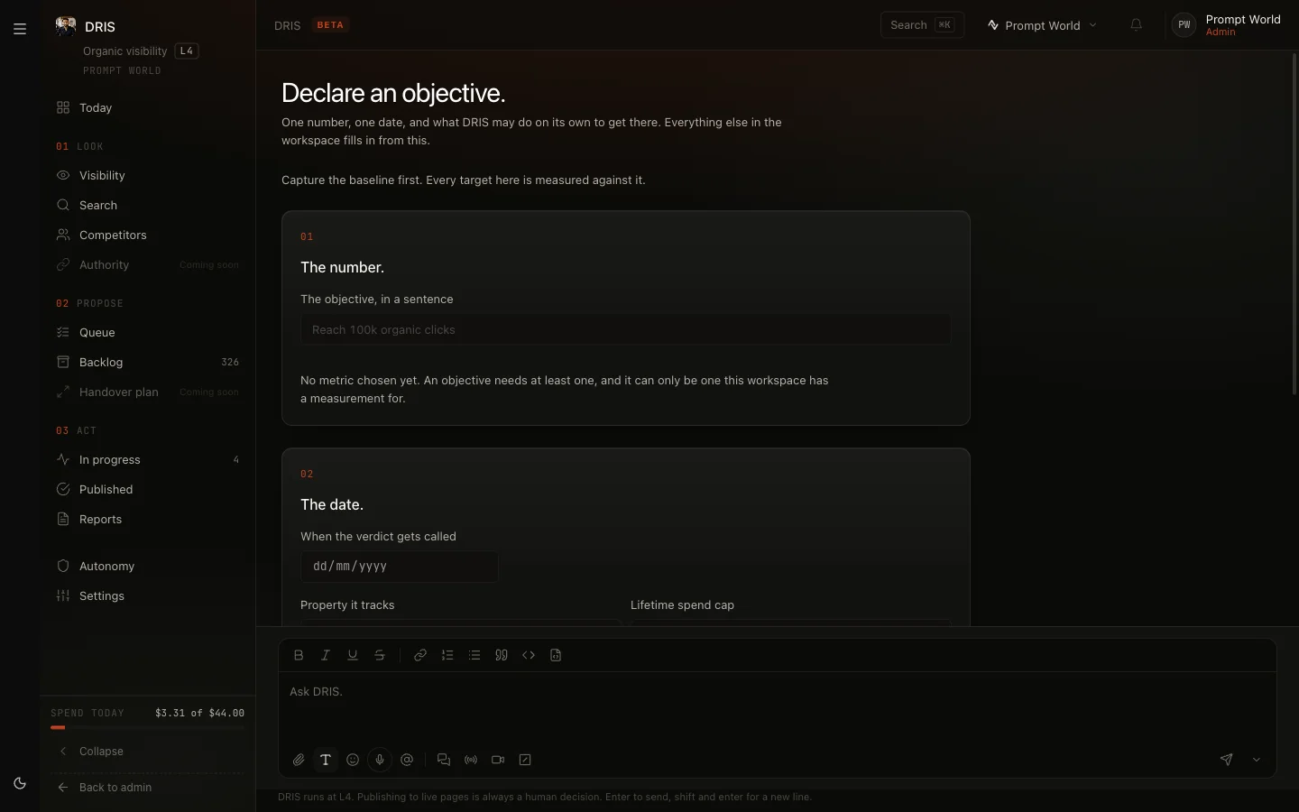Image resolution: width=1299 pixels, height=812 pixels.
Task: Open Settings in the sidebar
Action: point(147,595)
